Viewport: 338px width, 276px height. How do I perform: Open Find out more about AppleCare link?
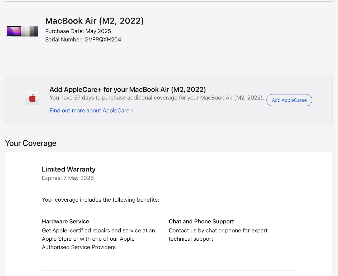coord(91,111)
